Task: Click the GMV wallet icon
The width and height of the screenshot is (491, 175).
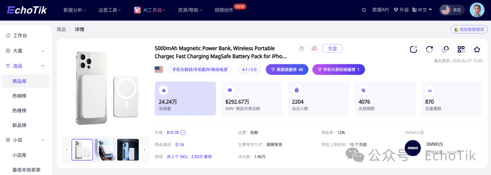Action: 230,90
